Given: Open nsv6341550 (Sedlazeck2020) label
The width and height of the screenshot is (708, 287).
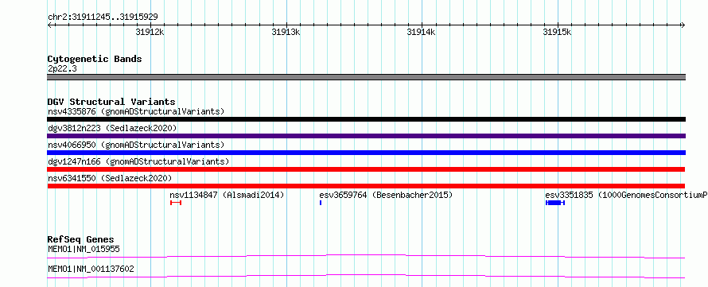Looking at the screenshot, I should pos(110,178).
